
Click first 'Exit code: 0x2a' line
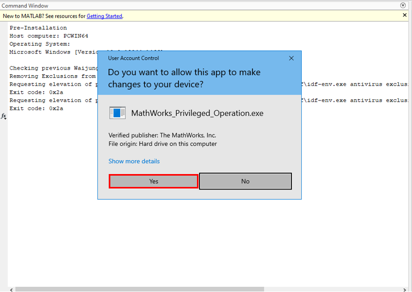point(36,92)
